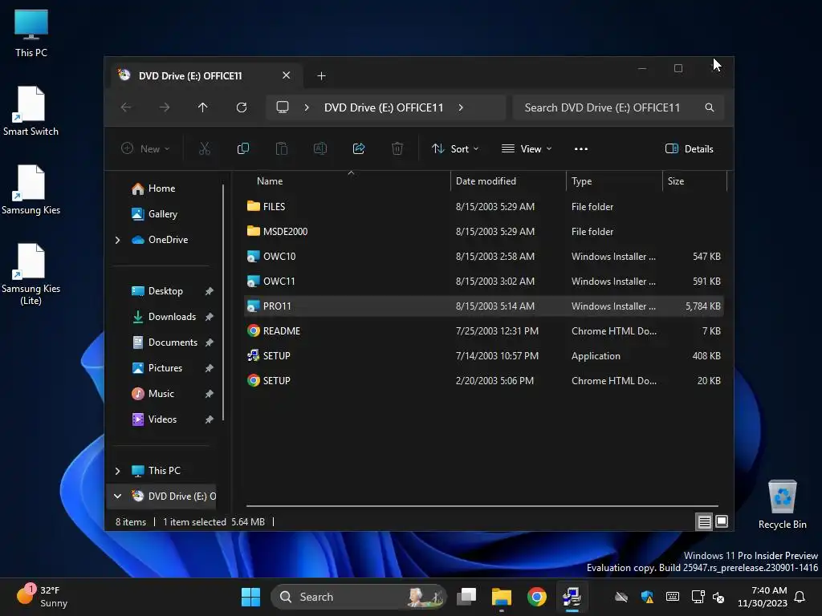Select the FILES folder
The height and width of the screenshot is (616, 822).
coord(483,207)
